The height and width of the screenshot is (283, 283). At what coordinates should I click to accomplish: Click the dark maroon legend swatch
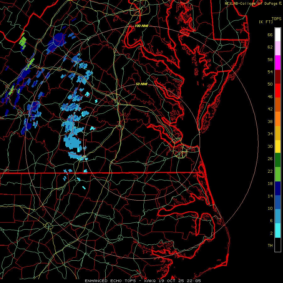[278, 77]
